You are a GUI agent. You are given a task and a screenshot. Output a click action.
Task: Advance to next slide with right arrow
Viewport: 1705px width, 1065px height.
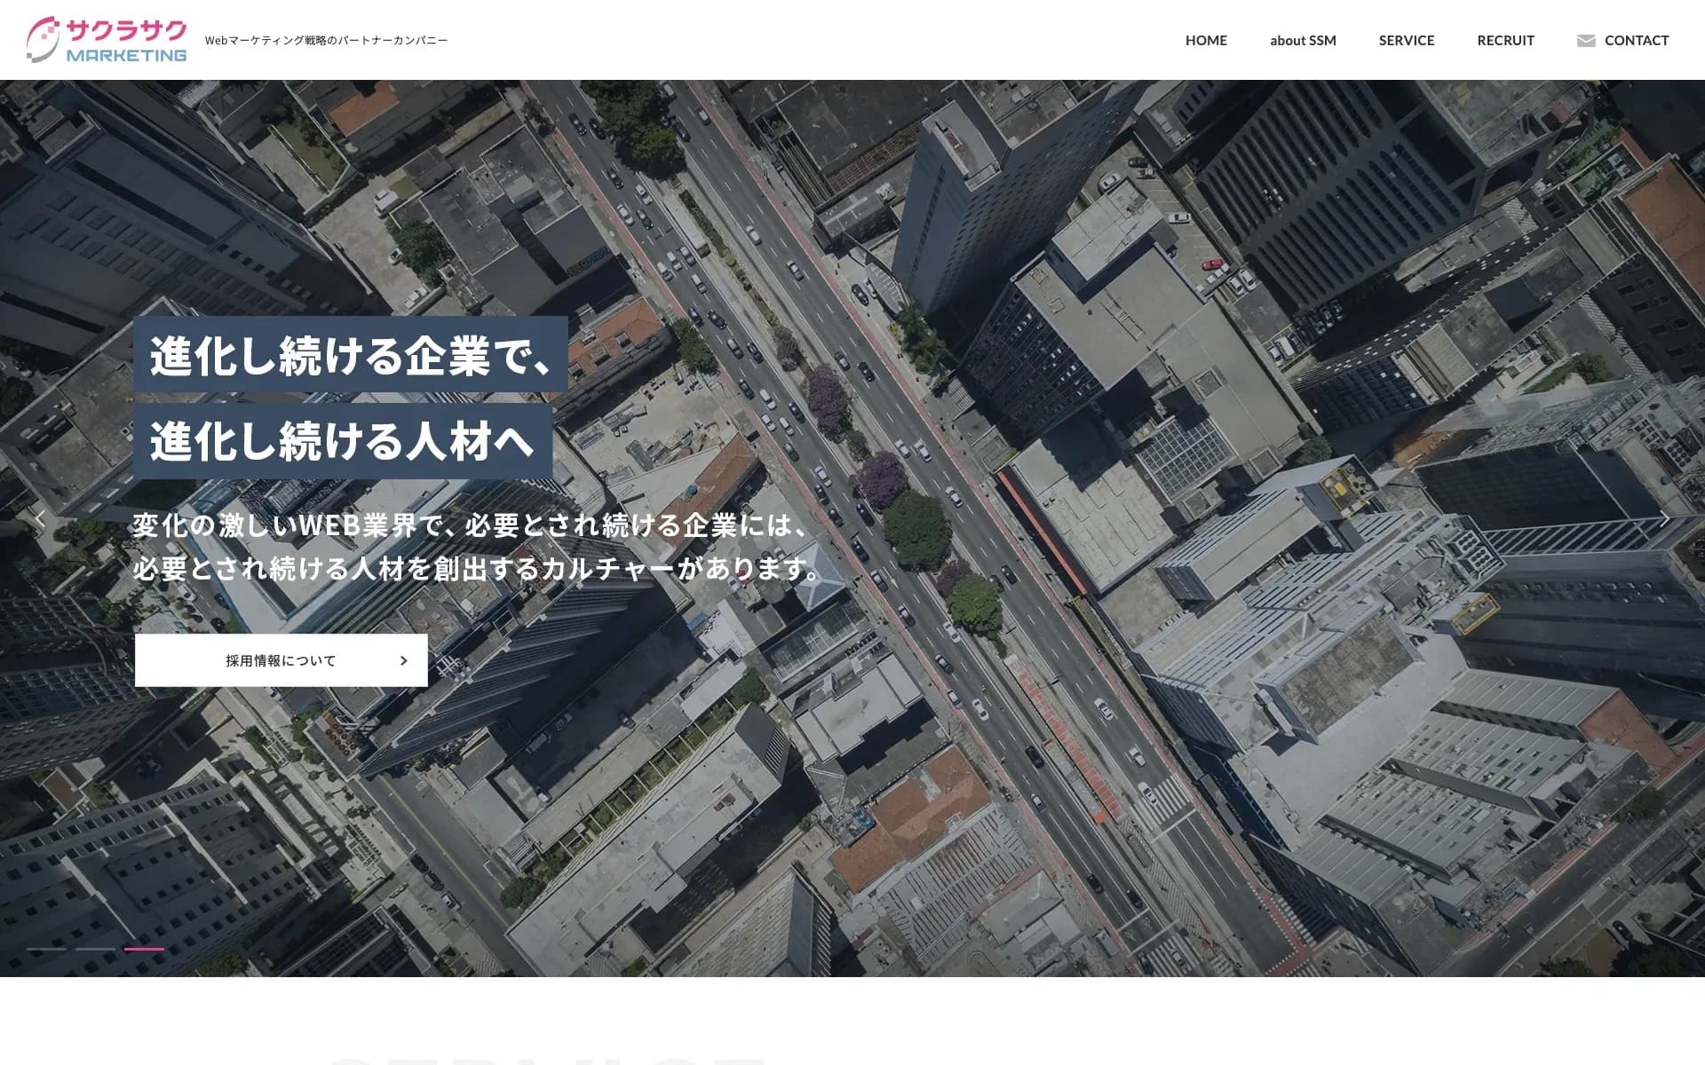(1664, 519)
